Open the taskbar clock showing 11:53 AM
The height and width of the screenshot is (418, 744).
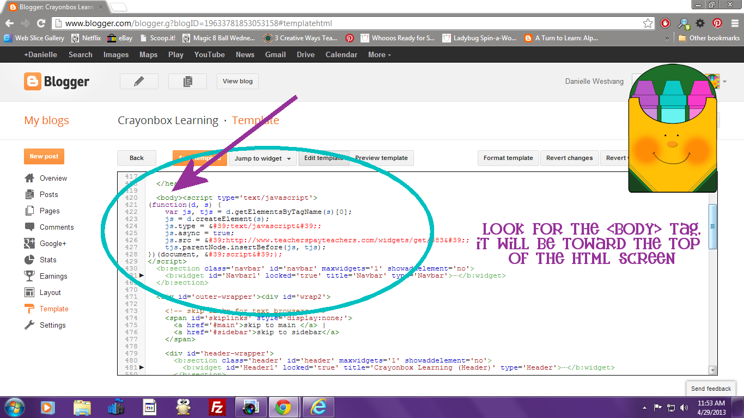[711, 407]
